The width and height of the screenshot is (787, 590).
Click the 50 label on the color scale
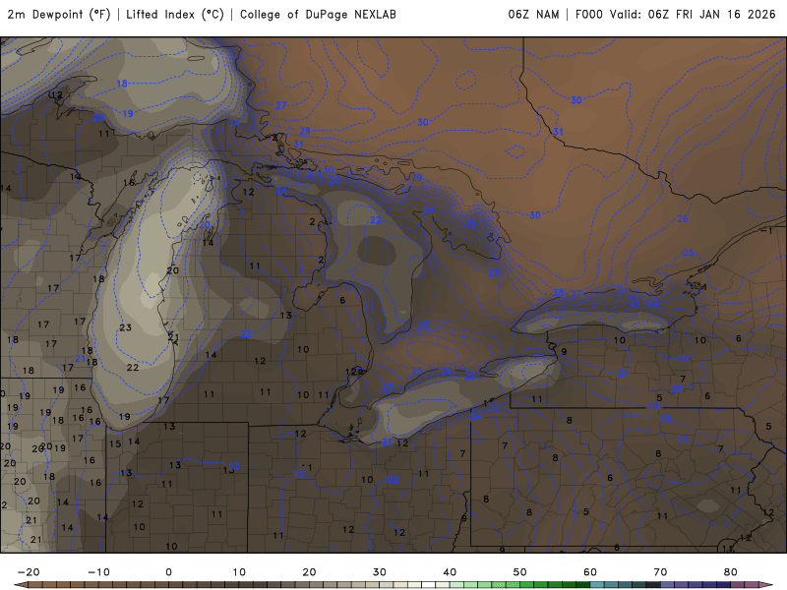click(x=520, y=572)
